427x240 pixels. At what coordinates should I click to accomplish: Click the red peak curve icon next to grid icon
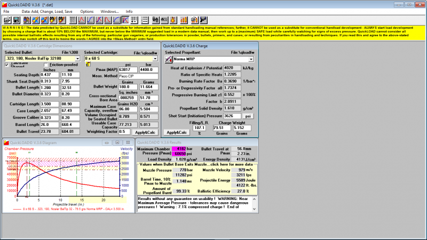(82, 20)
